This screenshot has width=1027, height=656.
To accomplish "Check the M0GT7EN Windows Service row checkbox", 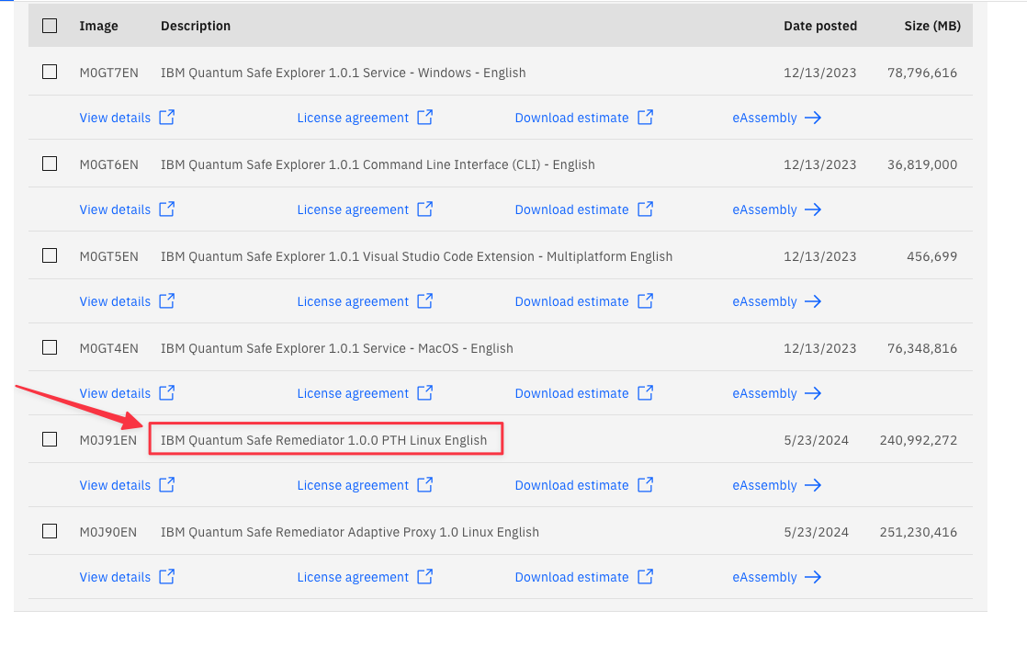I will 50,72.
